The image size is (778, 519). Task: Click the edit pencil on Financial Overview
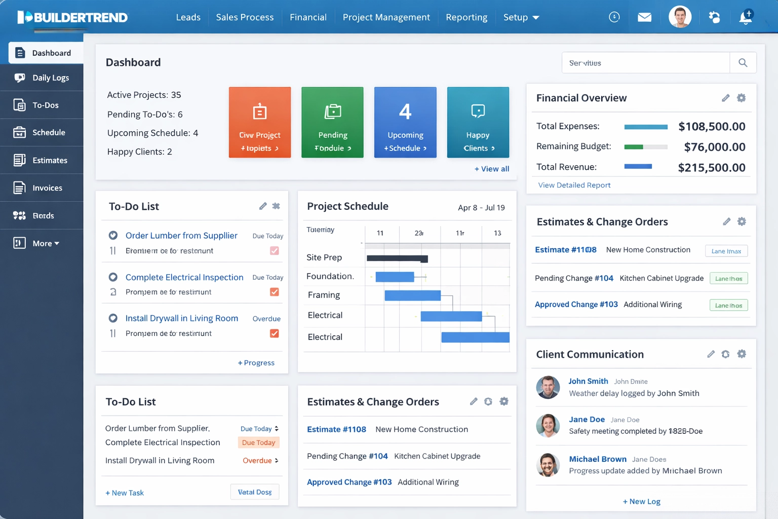point(726,97)
